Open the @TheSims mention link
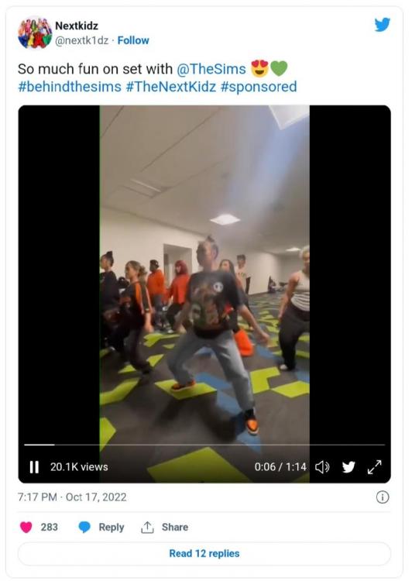Screen dimensions: 412x581 tap(211, 69)
